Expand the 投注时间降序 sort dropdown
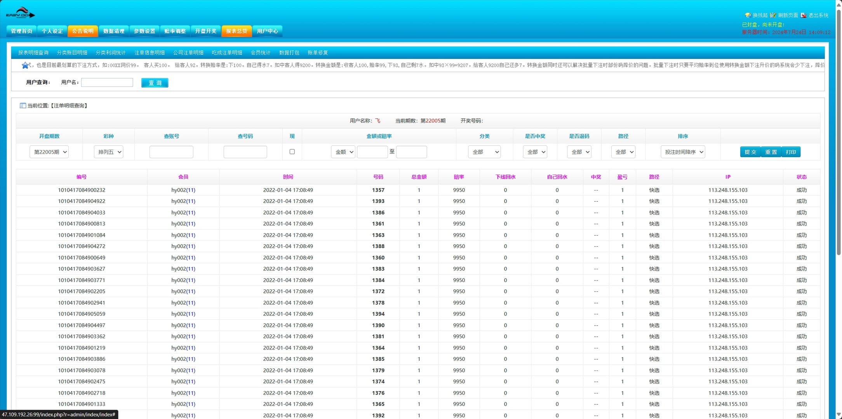 pos(683,152)
